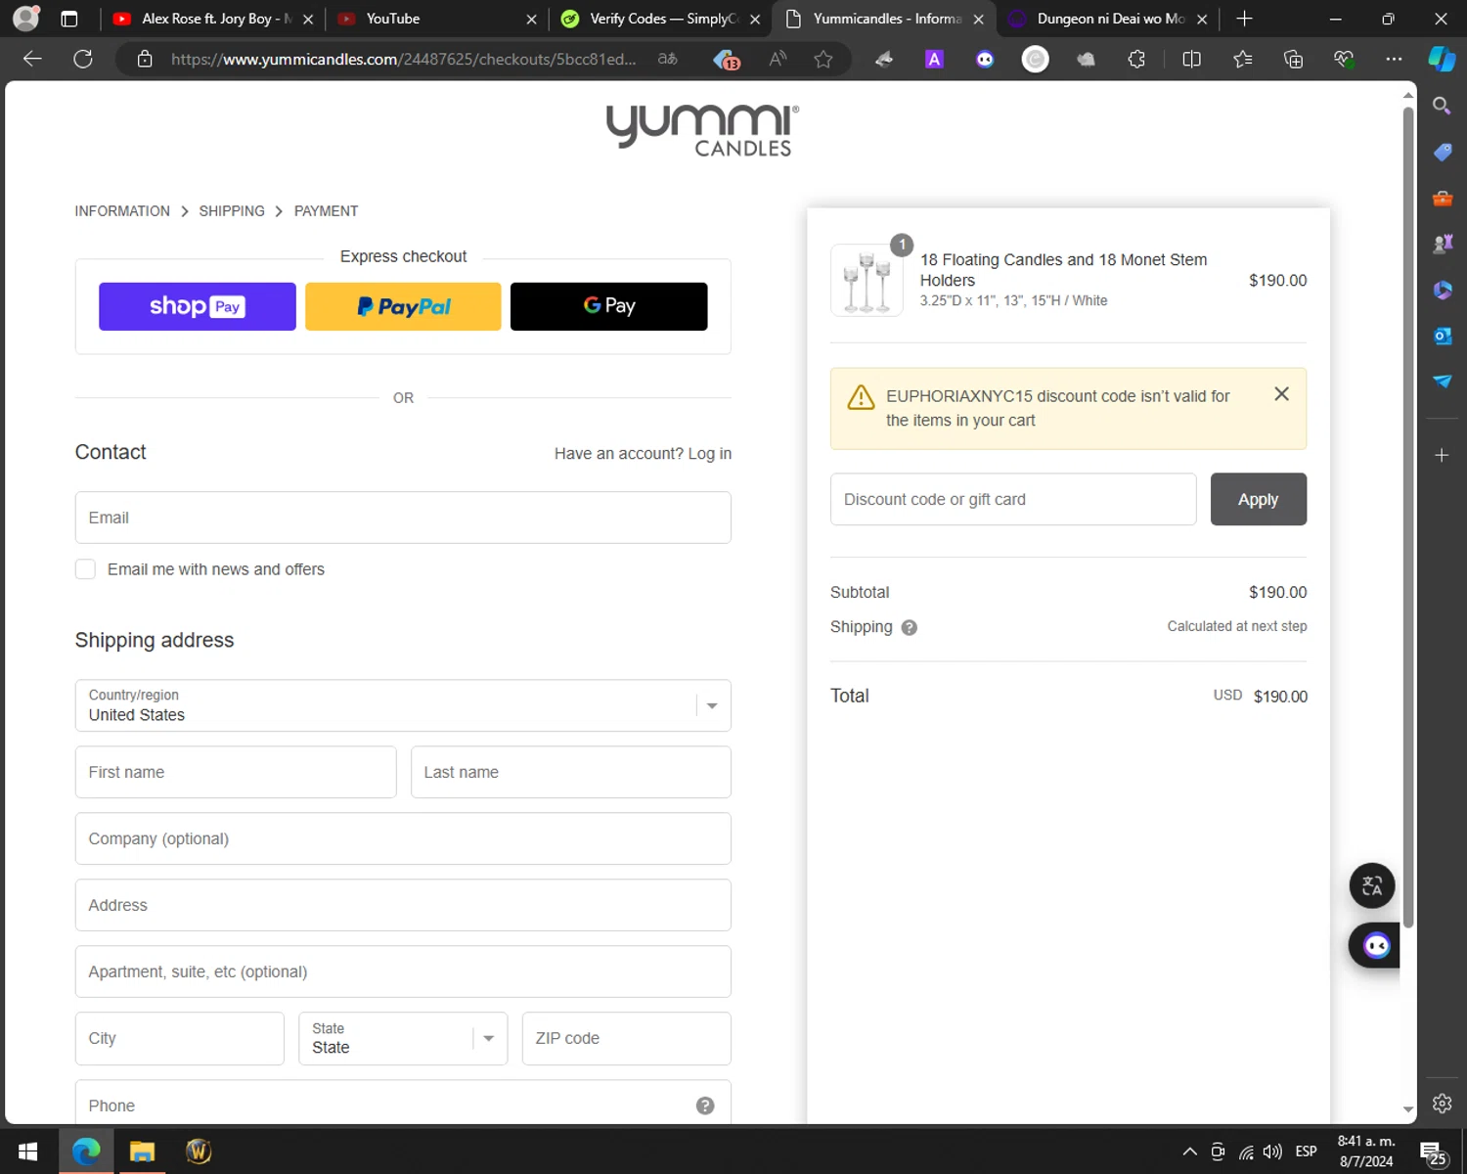
Task: Click the sidebar Search icon
Action: pyautogui.click(x=1442, y=106)
